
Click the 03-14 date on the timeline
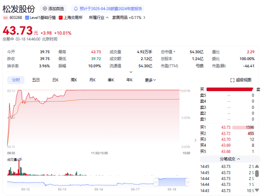click(99, 189)
